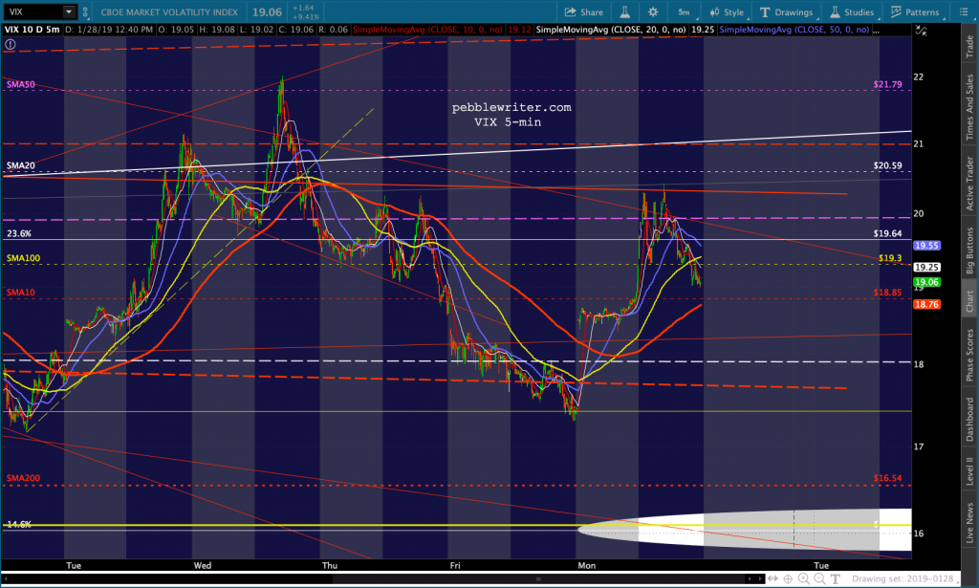Click the CBOE MARKET VOLATILITY INDEX title
Image resolution: width=979 pixels, height=588 pixels.
coord(169,11)
